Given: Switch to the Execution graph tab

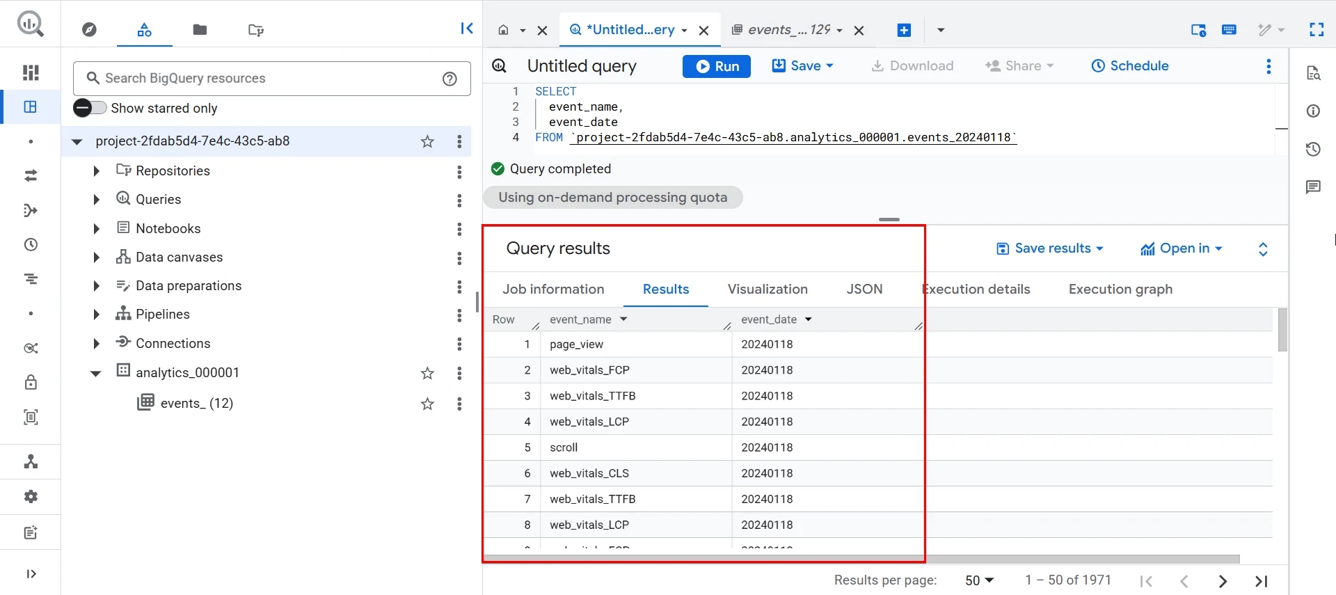Looking at the screenshot, I should point(1120,289).
